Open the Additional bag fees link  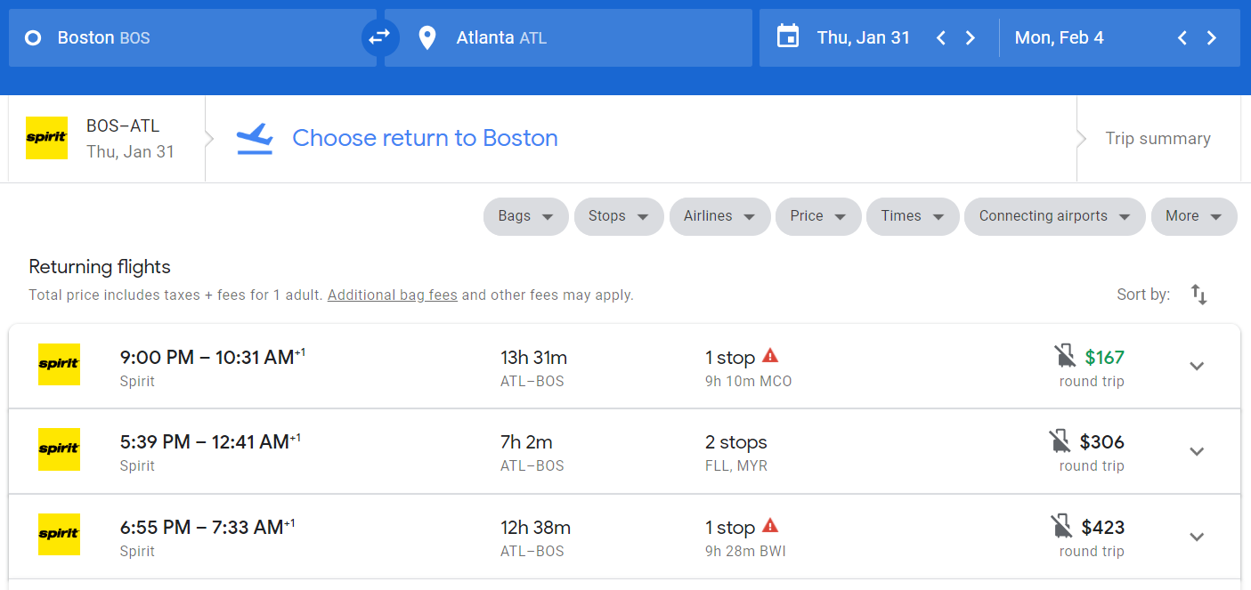[x=392, y=295]
